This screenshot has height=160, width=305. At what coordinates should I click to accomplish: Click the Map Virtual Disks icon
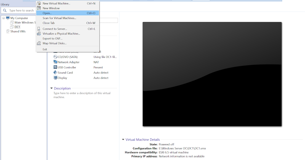[x=39, y=43]
